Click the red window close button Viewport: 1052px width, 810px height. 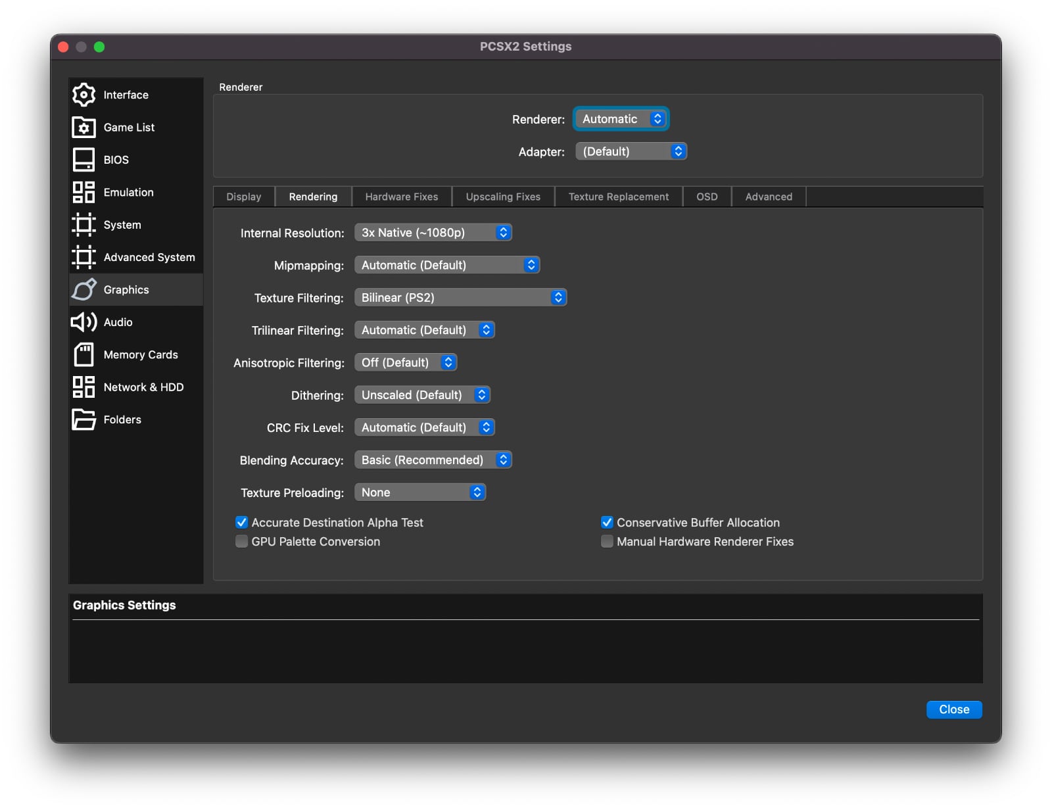(x=64, y=47)
